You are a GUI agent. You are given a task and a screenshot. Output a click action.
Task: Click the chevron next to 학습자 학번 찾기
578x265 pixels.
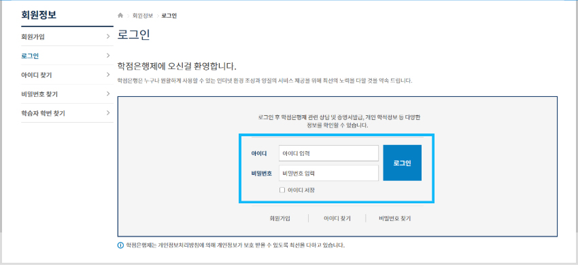pyautogui.click(x=108, y=113)
